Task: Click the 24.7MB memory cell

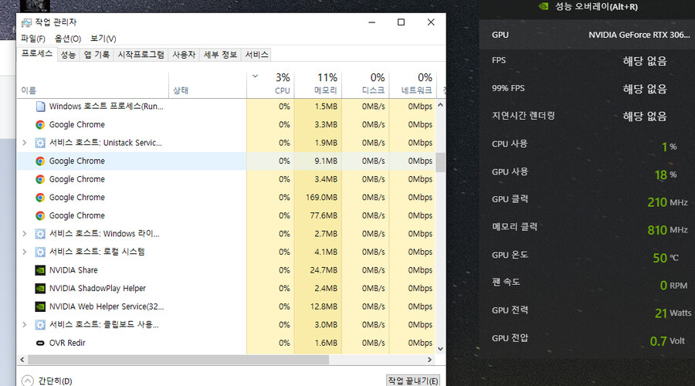Action: click(318, 270)
